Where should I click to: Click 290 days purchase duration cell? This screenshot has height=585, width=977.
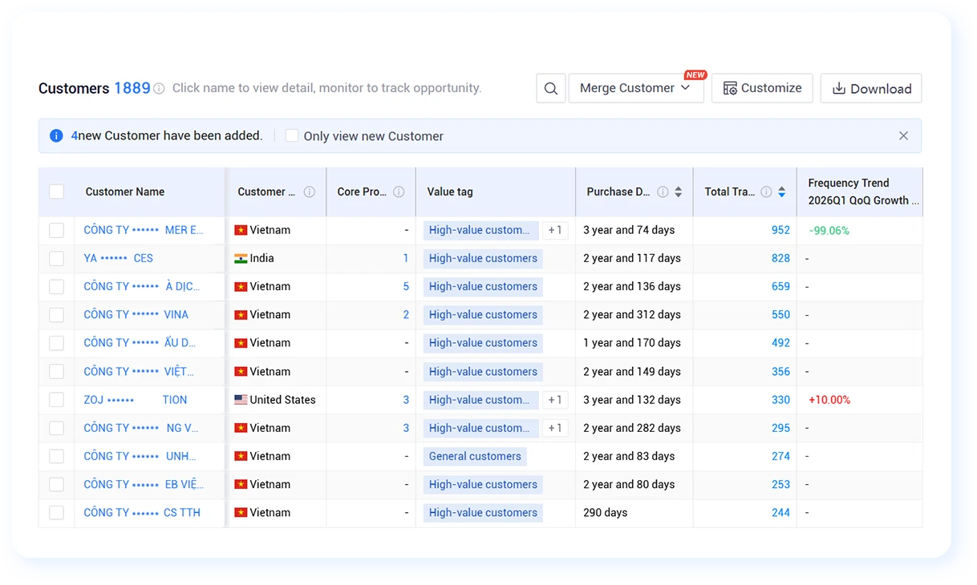pos(606,512)
